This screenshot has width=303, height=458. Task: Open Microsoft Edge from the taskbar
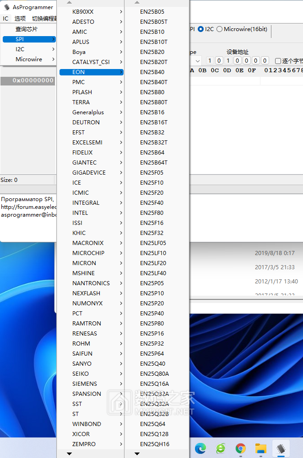(200, 448)
